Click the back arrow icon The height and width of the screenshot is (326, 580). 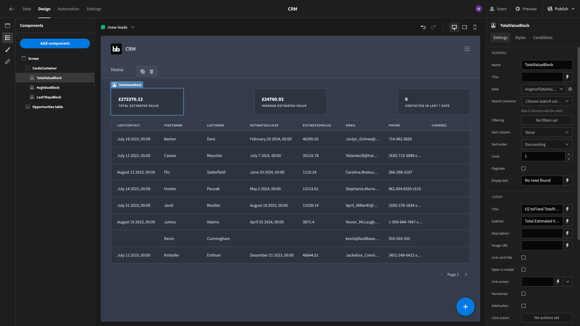[11, 9]
